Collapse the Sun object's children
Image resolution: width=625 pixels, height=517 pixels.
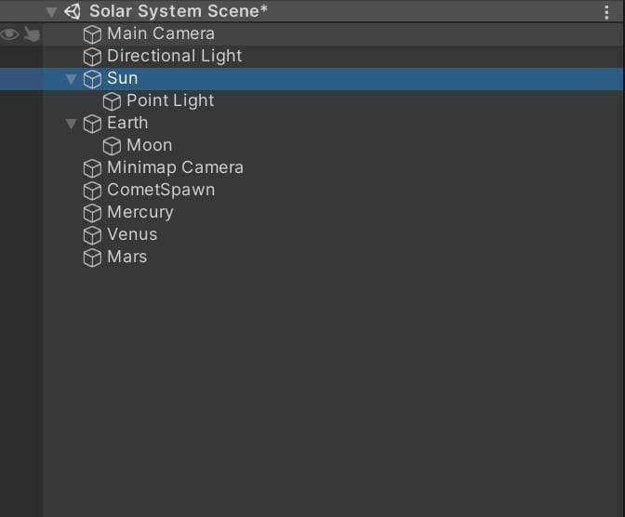pos(72,79)
